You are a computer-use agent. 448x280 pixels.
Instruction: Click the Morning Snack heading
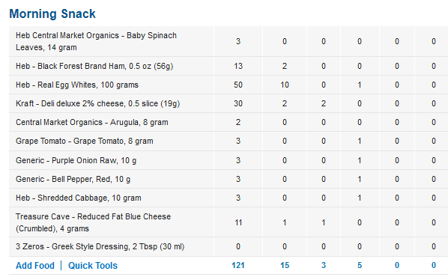(52, 13)
